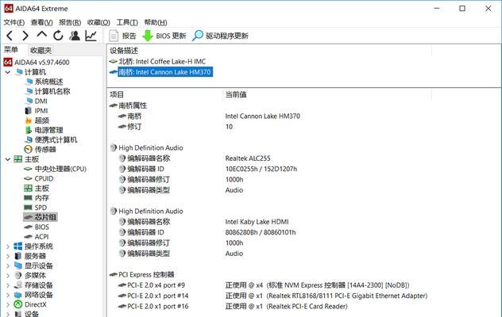Select 系统概述 in the tree
Image resolution: width=502 pixels, height=317 pixels.
48,82
